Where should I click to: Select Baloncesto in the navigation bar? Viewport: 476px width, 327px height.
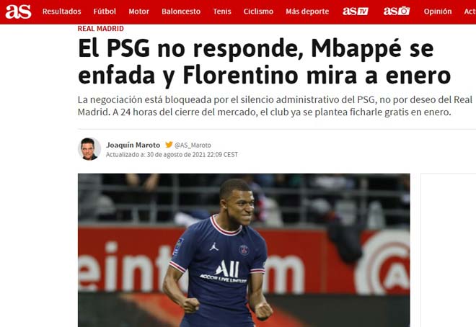point(181,12)
